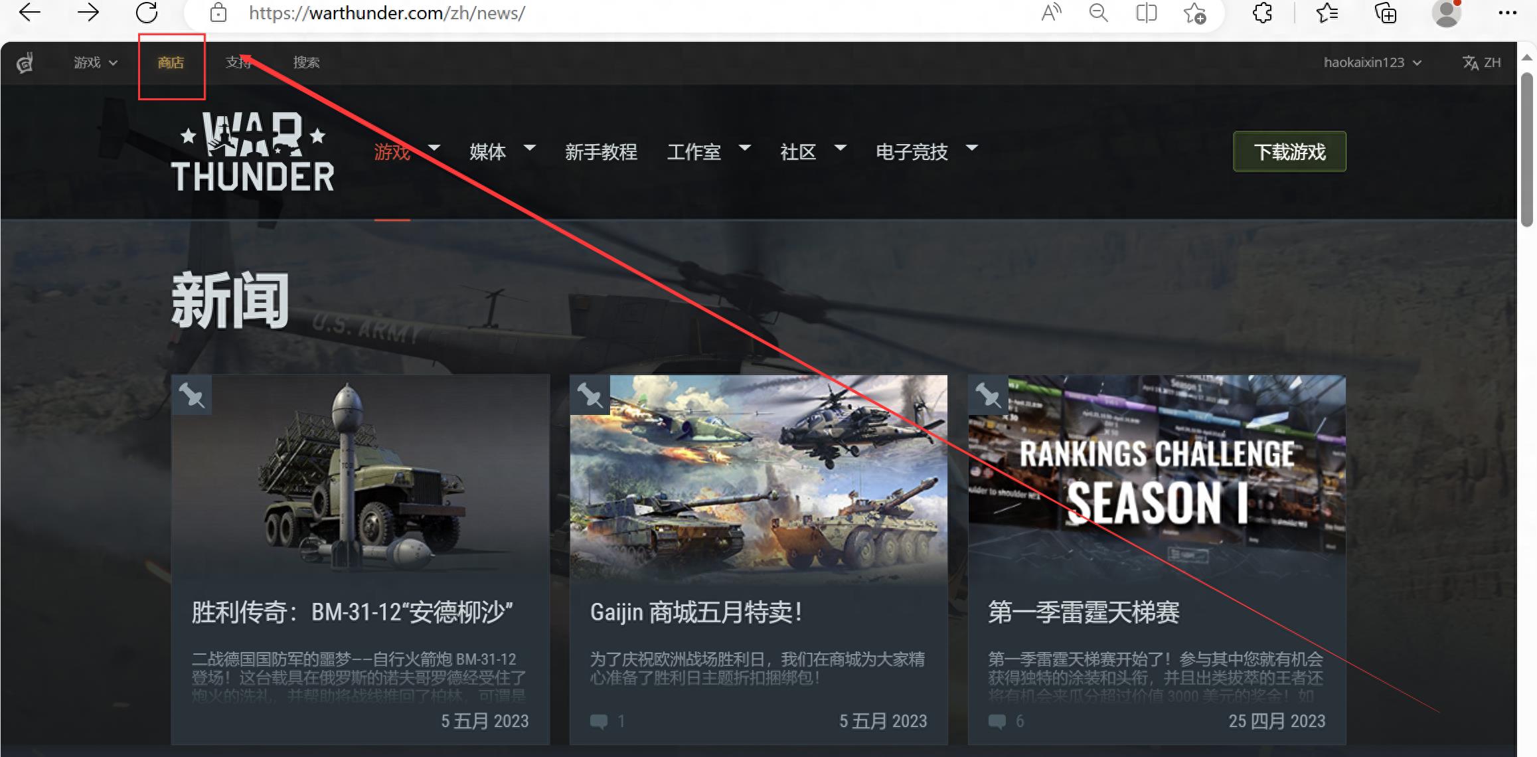Expand the top-bar 游戏 dropdown
Viewport: 1537px width, 757px height.
tap(96, 62)
